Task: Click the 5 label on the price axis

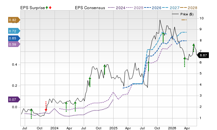Action: (x=200, y=73)
